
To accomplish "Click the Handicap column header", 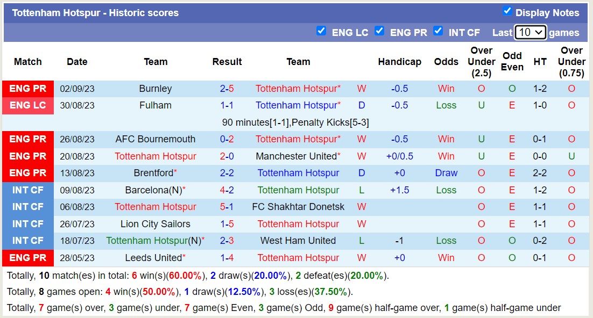I will click(x=400, y=62).
